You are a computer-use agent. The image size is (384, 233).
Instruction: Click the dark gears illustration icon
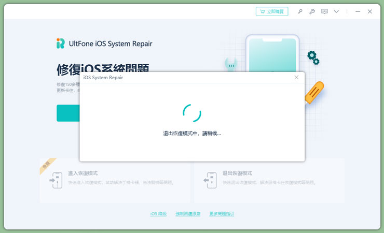[313, 57]
